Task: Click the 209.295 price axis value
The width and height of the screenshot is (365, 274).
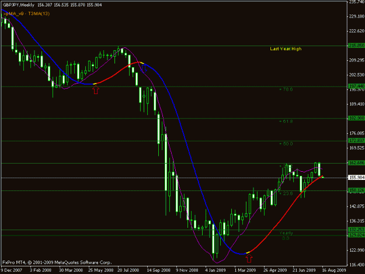Action: (357, 60)
